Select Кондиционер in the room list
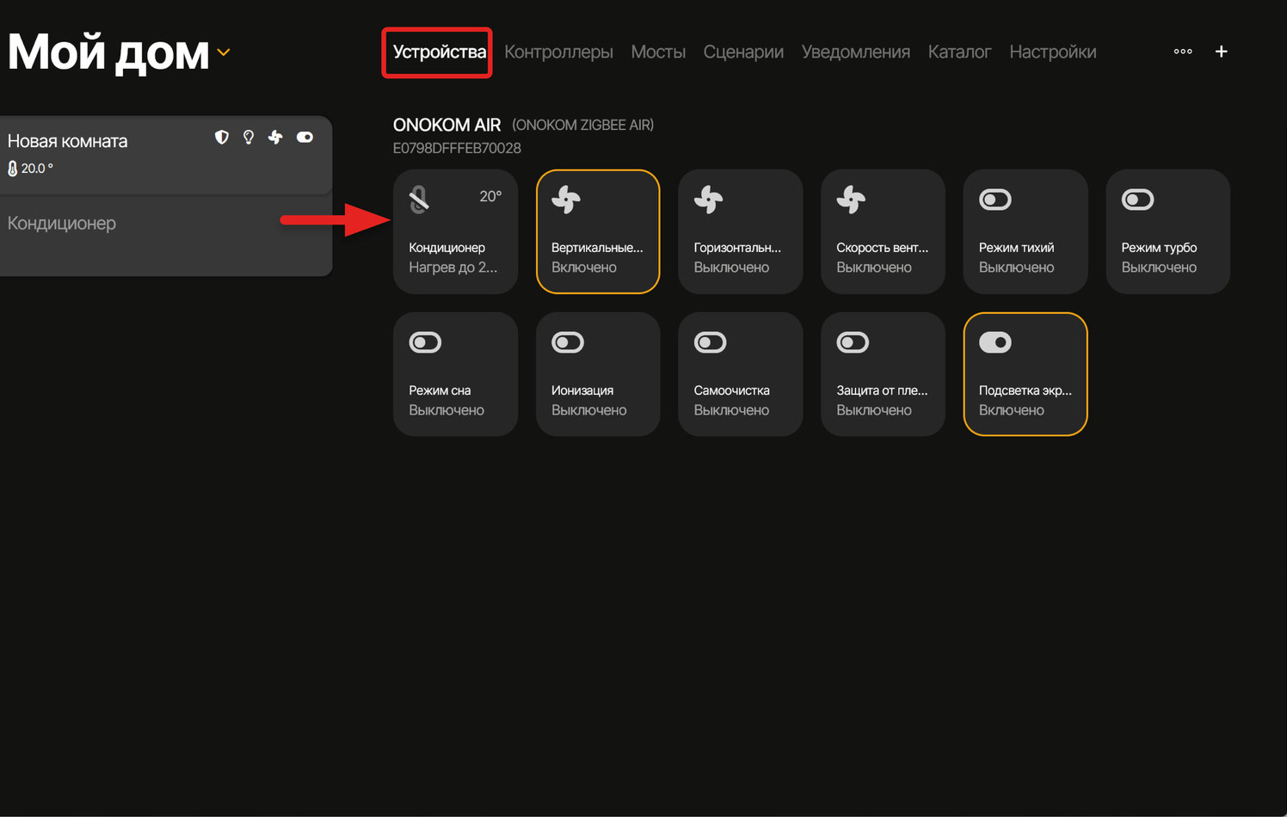Screen dimensions: 1287x817 pyautogui.click(x=62, y=224)
